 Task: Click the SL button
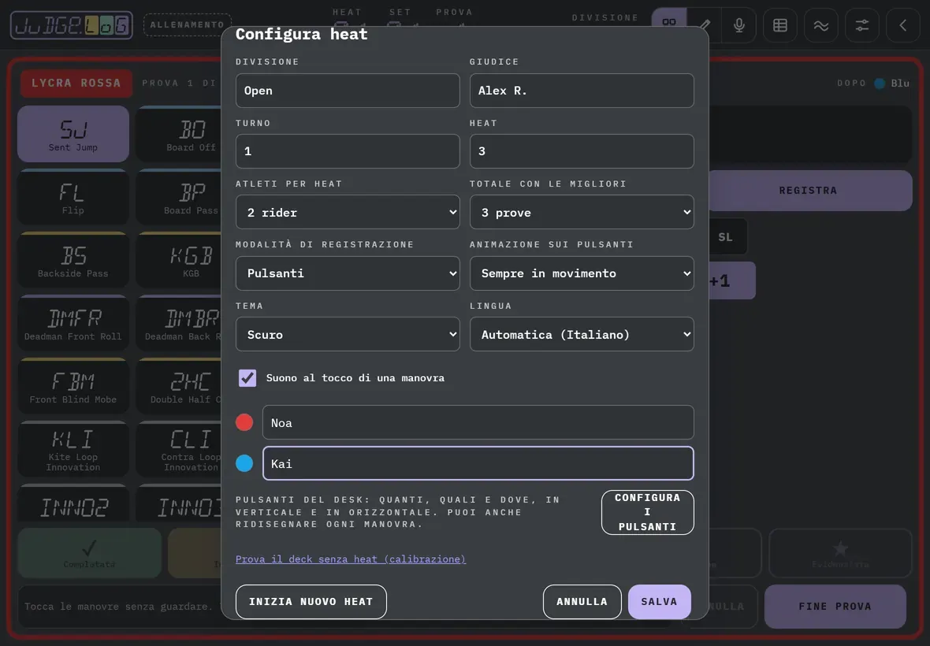(x=727, y=237)
